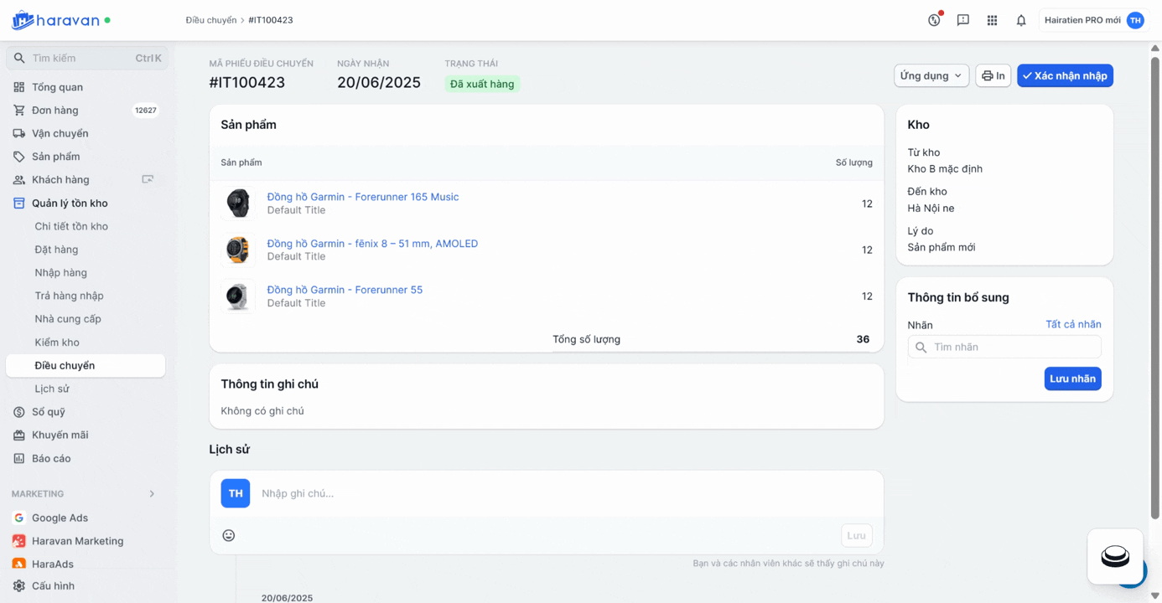
Task: Open Kiểm kho page
Action: coord(57,342)
